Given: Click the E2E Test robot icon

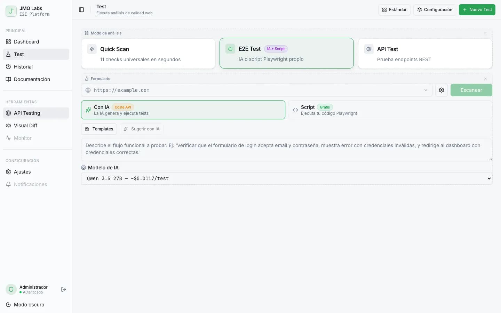Looking at the screenshot, I should pyautogui.click(x=230, y=49).
